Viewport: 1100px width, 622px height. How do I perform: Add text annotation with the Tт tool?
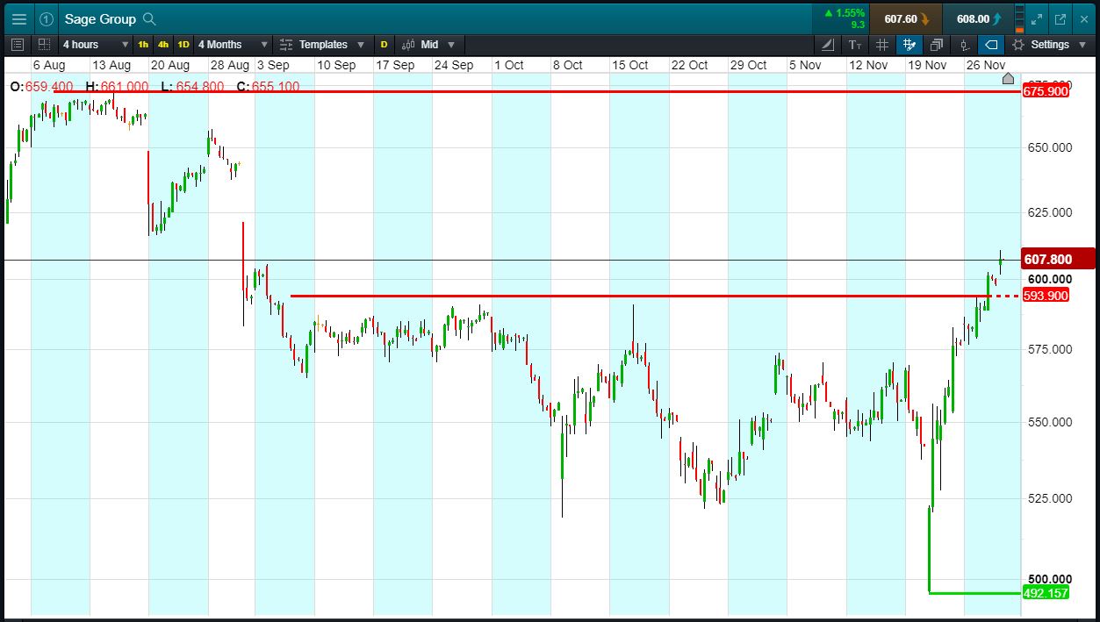coord(855,44)
